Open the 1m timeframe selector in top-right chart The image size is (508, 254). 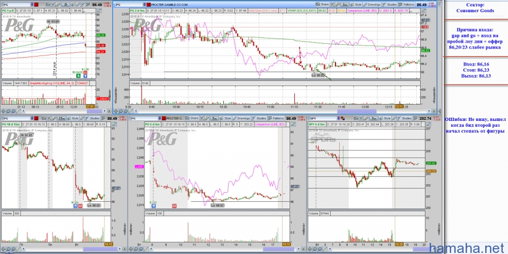click(x=344, y=5)
